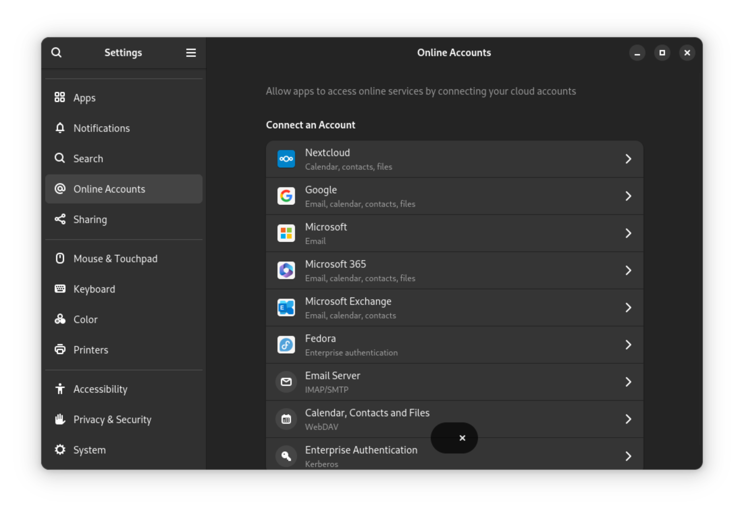
Task: Click the WebDAV calendar icon
Action: pos(286,419)
